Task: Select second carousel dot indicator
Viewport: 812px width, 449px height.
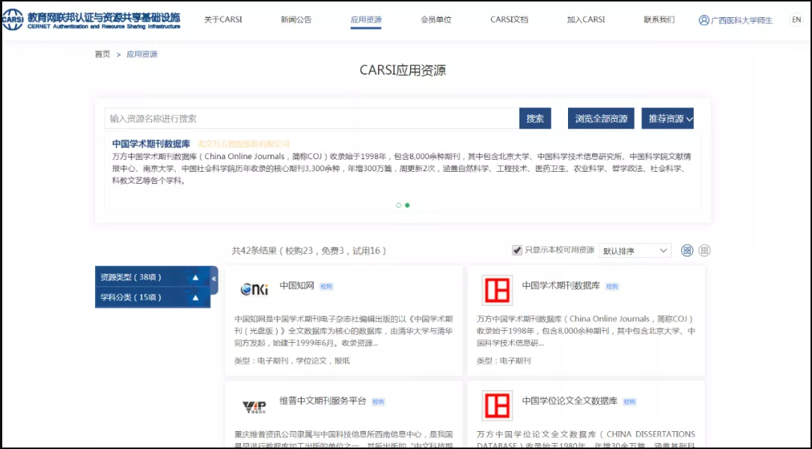Action: 407,205
